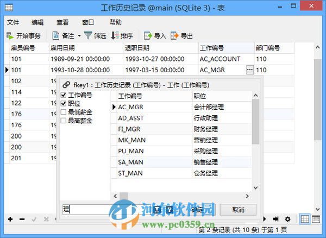This screenshot has width=326, height=238.
Task: Click the 确定 button in fkey1 popup
Action: point(198,210)
